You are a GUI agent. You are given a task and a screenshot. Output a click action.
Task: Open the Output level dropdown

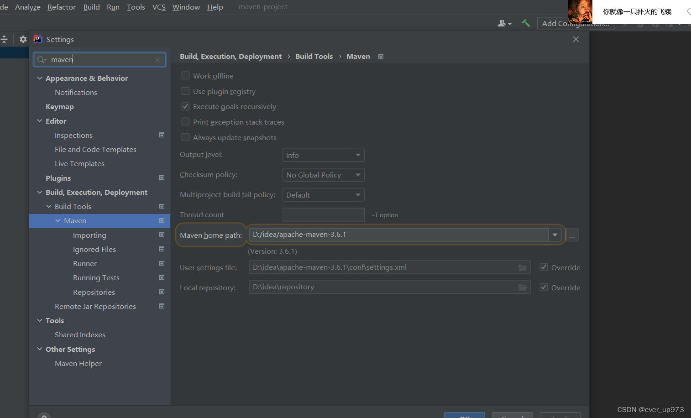click(323, 155)
